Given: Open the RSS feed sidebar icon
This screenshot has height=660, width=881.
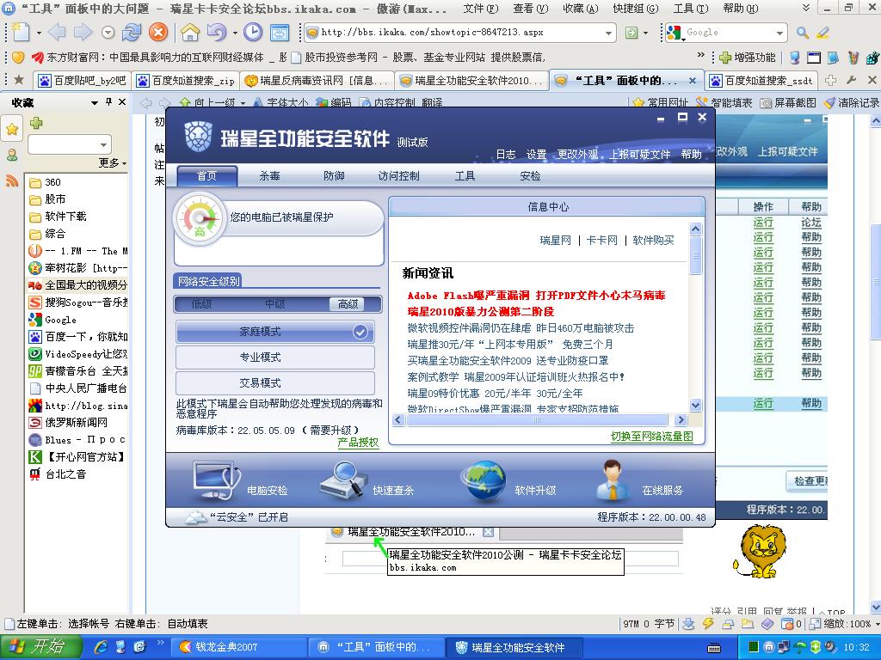Looking at the screenshot, I should tap(12, 180).
